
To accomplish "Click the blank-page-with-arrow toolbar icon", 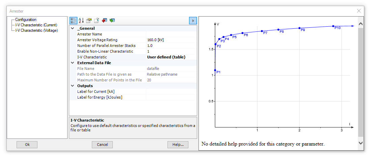I will click(97, 21).
